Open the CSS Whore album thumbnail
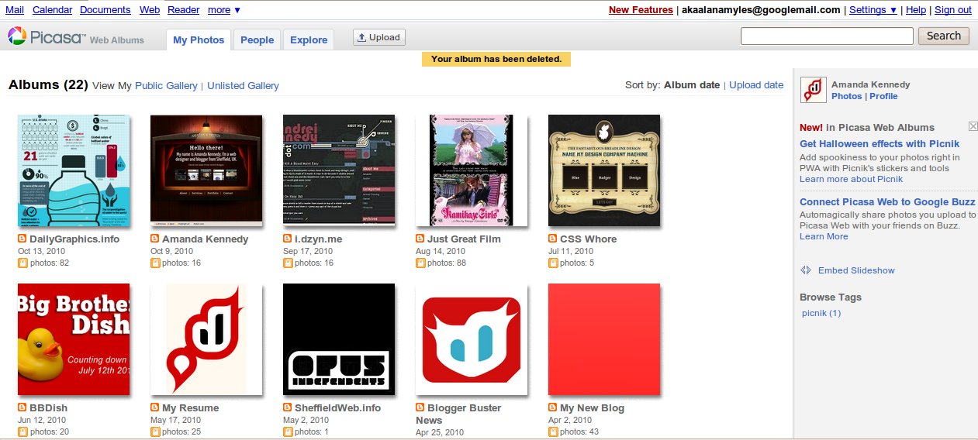The height and width of the screenshot is (440, 978). pos(604,170)
